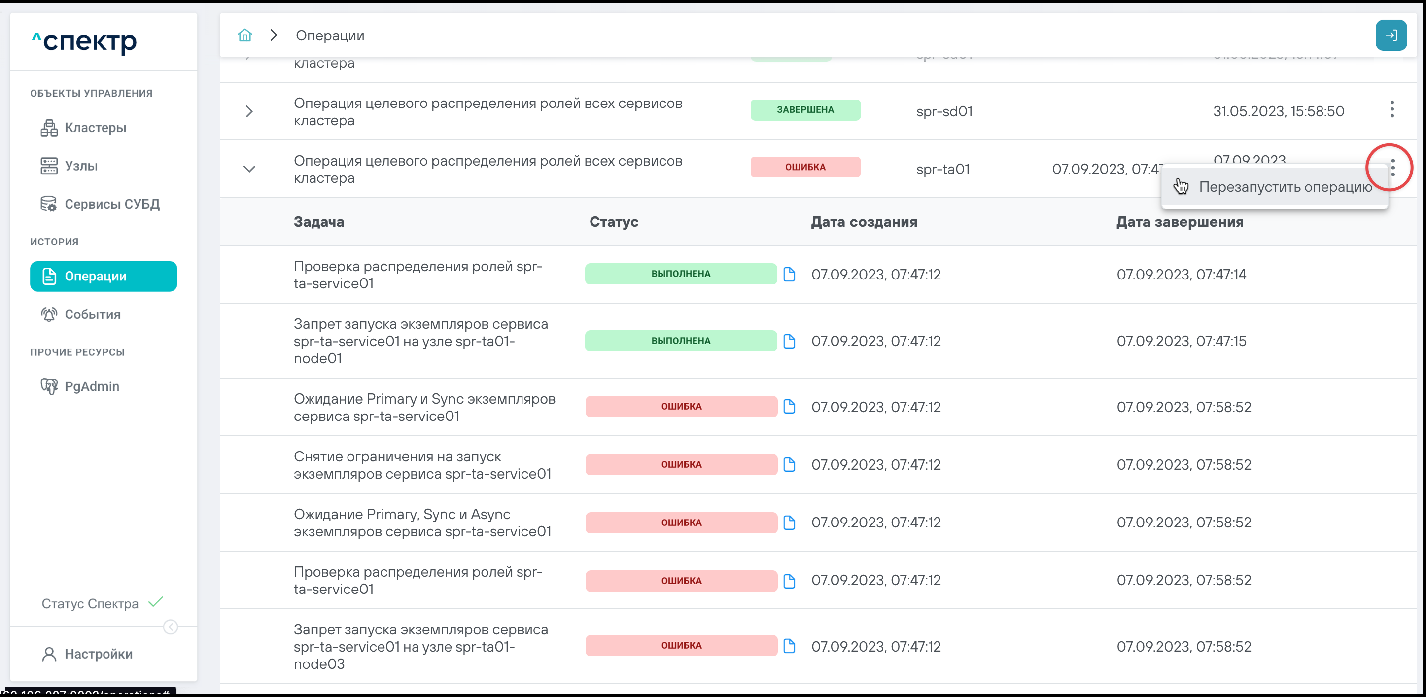Open three-dot menu of the ОШИБКА operation
This screenshot has width=1426, height=697.
point(1392,167)
